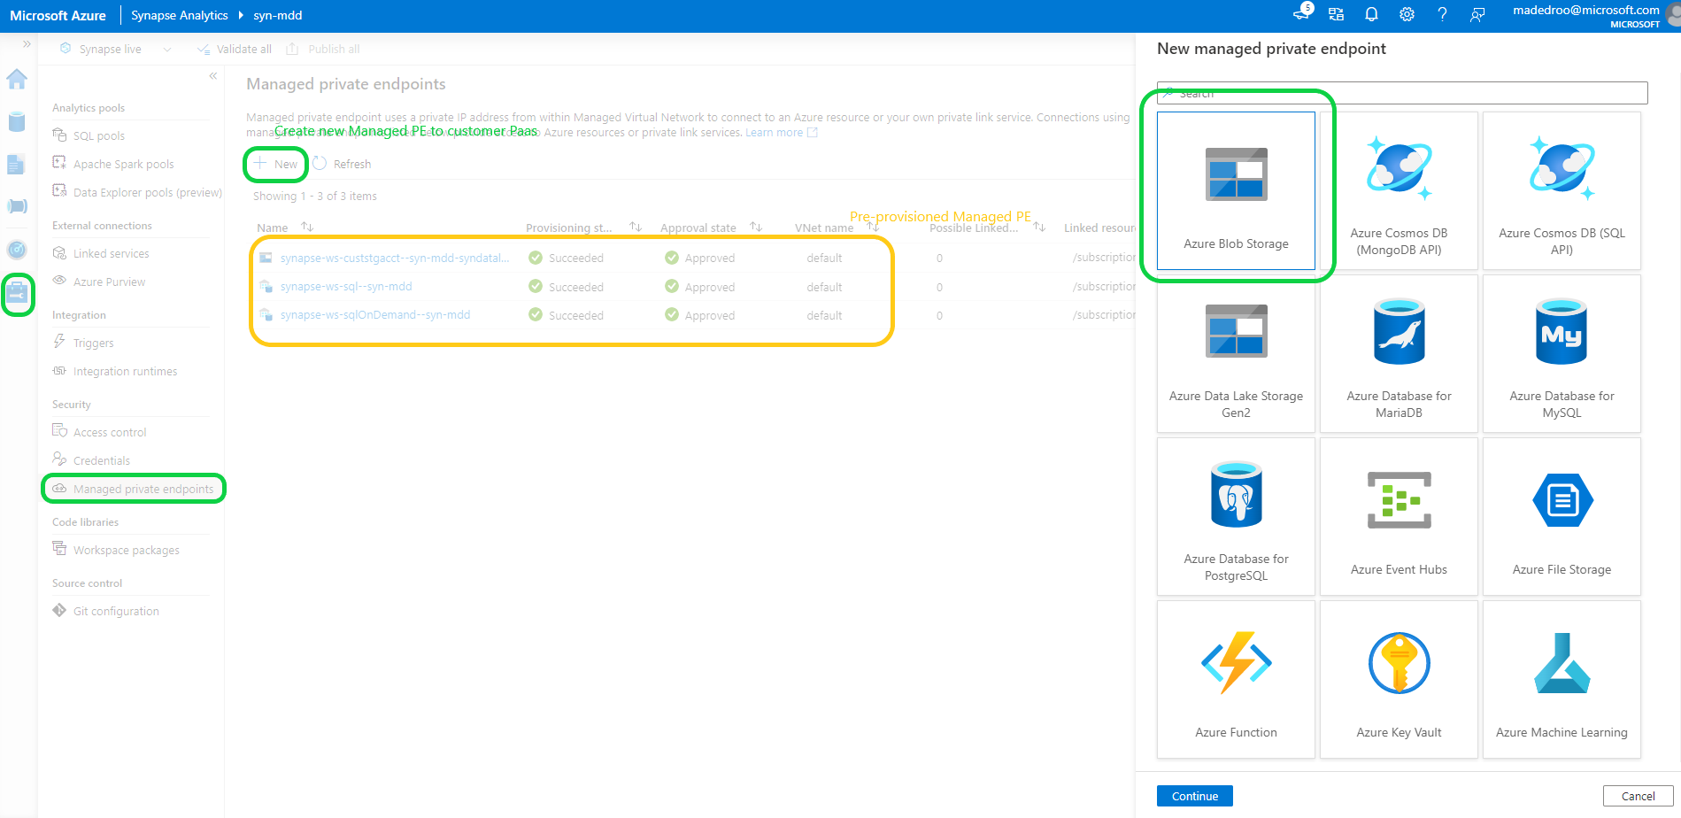The image size is (1681, 818).
Task: Click the Synapse Analytics breadcrumb
Action: [180, 15]
